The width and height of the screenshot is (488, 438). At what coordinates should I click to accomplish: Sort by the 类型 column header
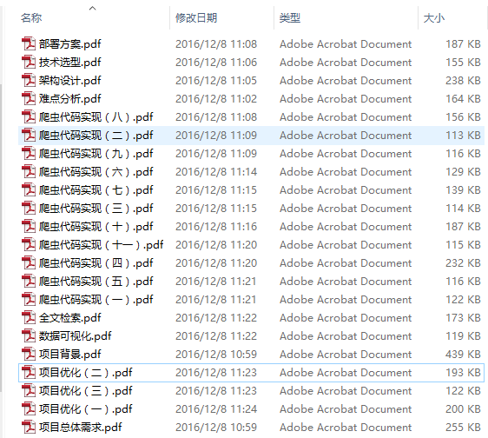pyautogui.click(x=290, y=17)
